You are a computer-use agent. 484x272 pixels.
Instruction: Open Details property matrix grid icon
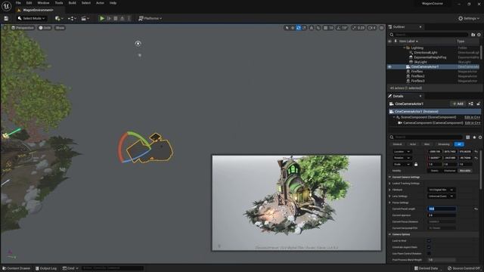468,137
